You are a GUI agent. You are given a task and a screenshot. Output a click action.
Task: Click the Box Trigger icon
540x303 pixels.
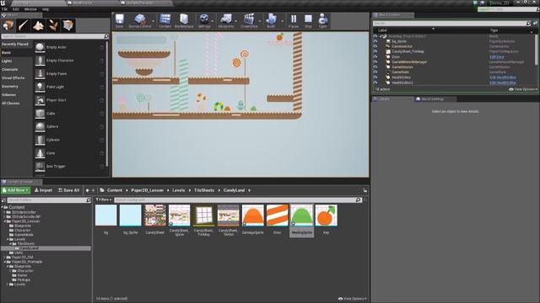coord(40,167)
